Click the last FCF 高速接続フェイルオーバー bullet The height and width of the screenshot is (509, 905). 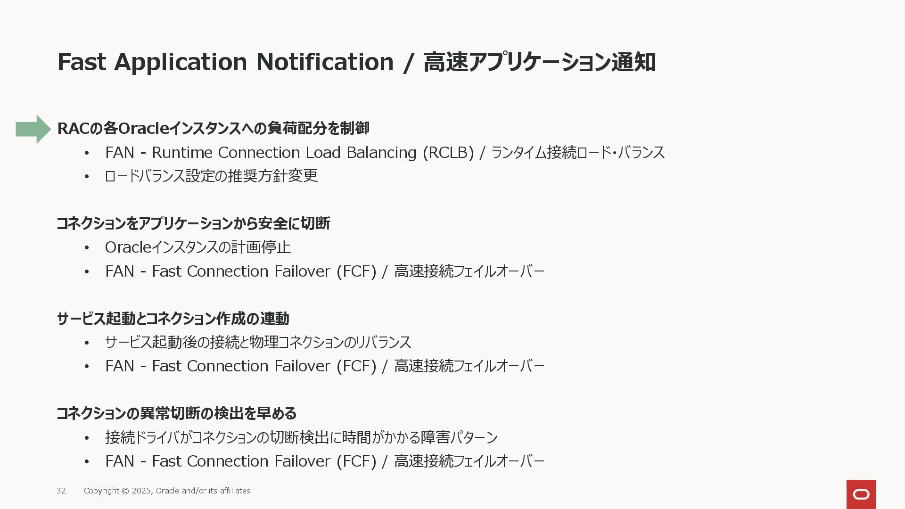[x=325, y=461]
